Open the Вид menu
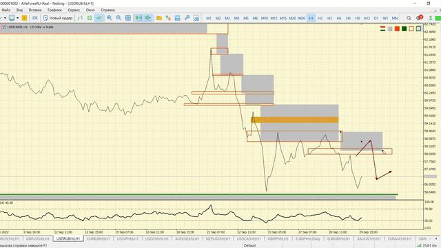Image resolution: width=441 pixels, height=248 pixels. point(19,10)
